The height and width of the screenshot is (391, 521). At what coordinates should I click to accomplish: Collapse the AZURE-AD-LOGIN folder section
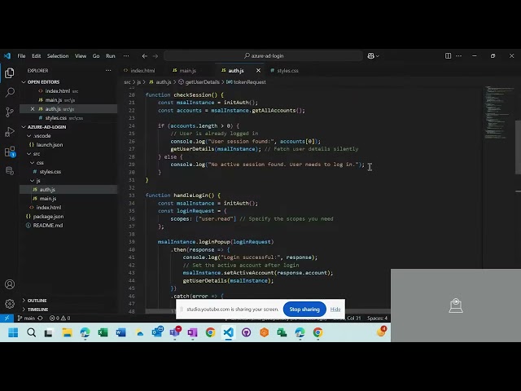24,127
